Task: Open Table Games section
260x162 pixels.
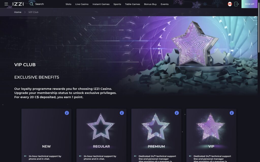Action: [133, 4]
